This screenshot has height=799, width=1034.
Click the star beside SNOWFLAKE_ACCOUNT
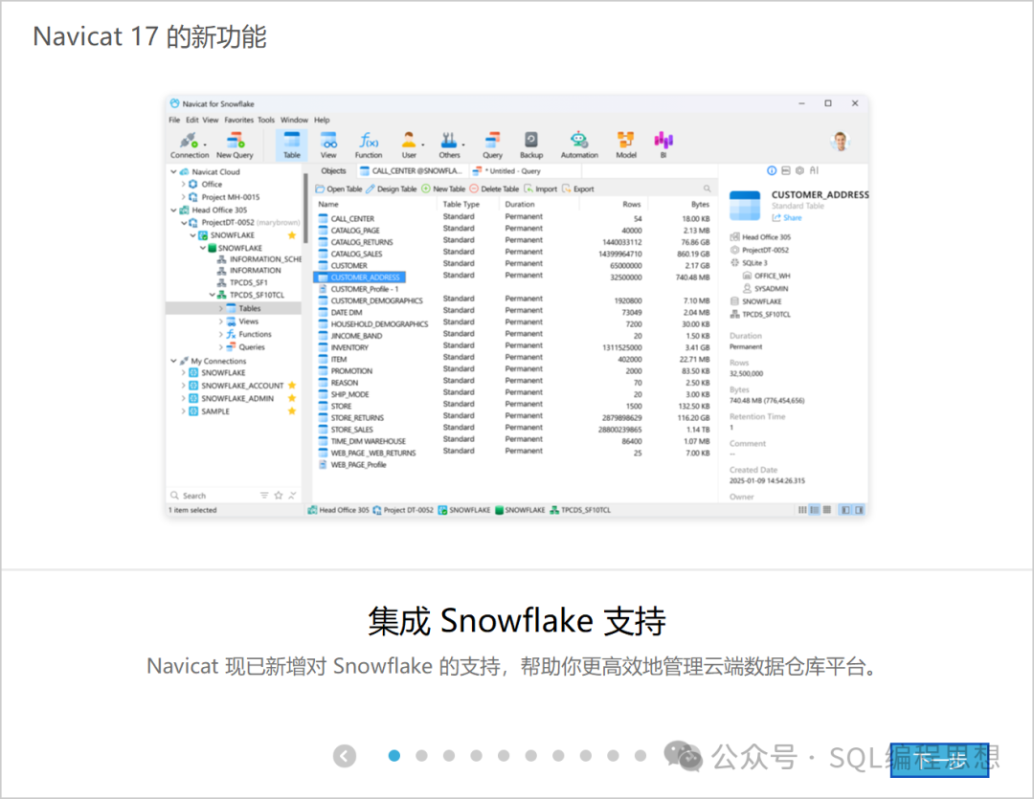pyautogui.click(x=292, y=385)
